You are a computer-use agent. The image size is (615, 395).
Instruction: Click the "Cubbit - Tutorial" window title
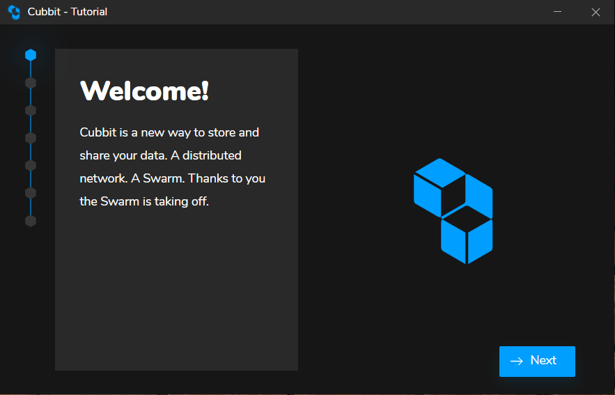(68, 12)
